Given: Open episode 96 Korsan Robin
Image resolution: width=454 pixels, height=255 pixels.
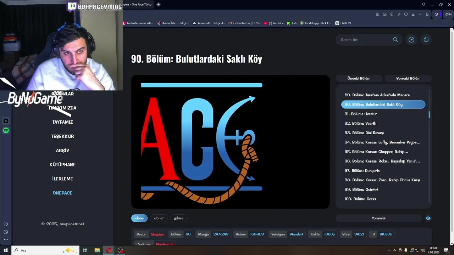Looking at the screenshot, I should pos(383,161).
